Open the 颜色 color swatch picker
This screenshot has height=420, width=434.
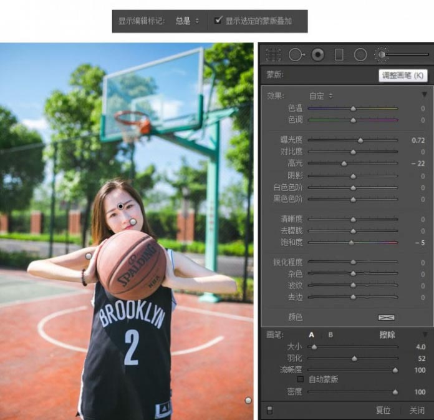386,318
